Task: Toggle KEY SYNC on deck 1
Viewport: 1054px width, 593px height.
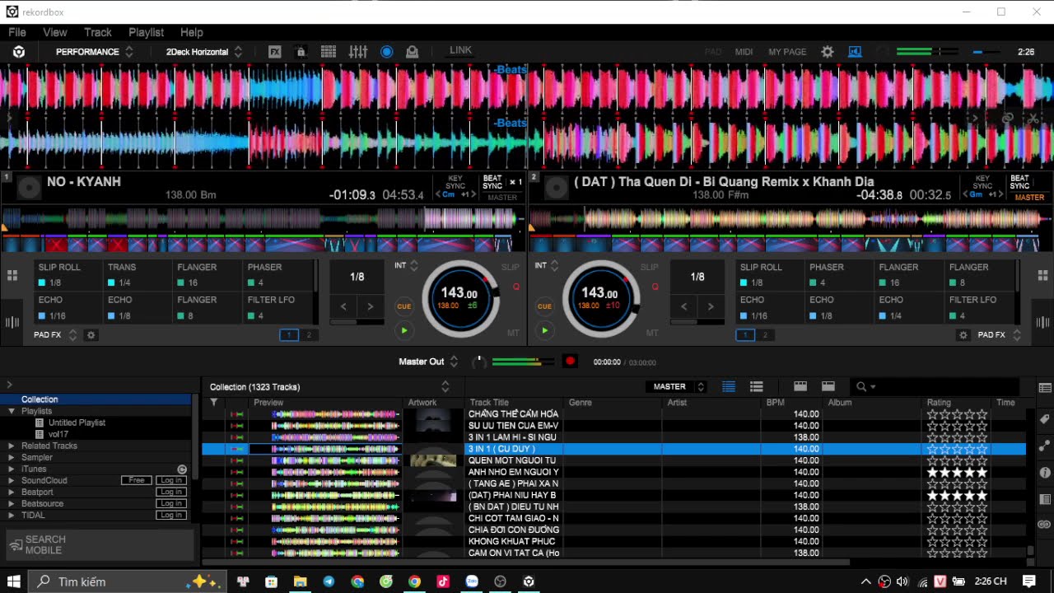Action: pyautogui.click(x=455, y=182)
